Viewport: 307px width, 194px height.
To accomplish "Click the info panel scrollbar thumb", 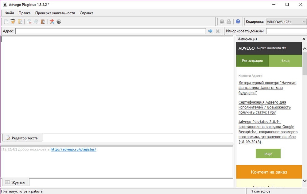I will pyautogui.click(x=305, y=63).
